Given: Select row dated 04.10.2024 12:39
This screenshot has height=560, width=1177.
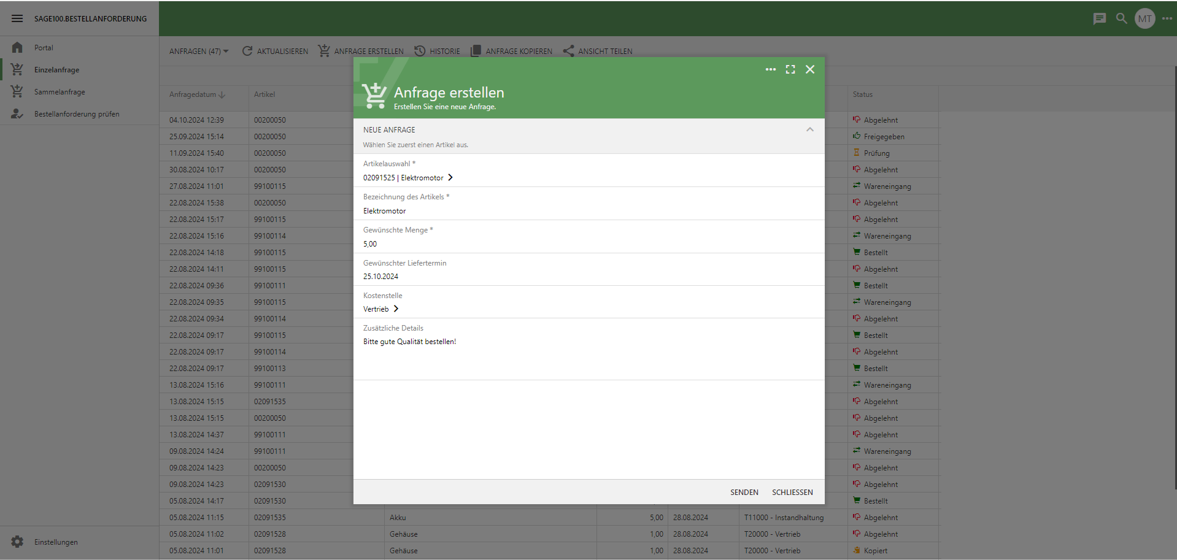Looking at the screenshot, I should 196,120.
